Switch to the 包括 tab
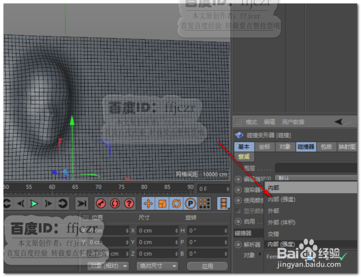The image size is (361, 277). click(x=326, y=146)
